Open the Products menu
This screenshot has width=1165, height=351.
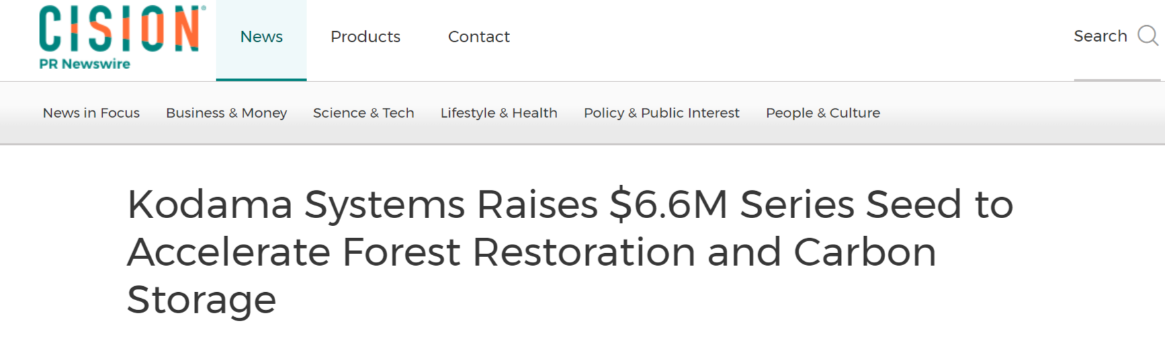[365, 37]
